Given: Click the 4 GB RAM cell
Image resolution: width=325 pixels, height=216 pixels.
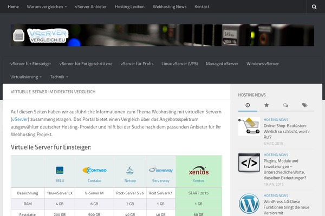Looking at the screenshot, I should (60, 204).
